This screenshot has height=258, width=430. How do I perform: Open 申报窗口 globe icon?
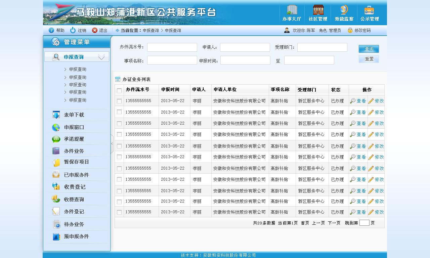tap(56, 127)
